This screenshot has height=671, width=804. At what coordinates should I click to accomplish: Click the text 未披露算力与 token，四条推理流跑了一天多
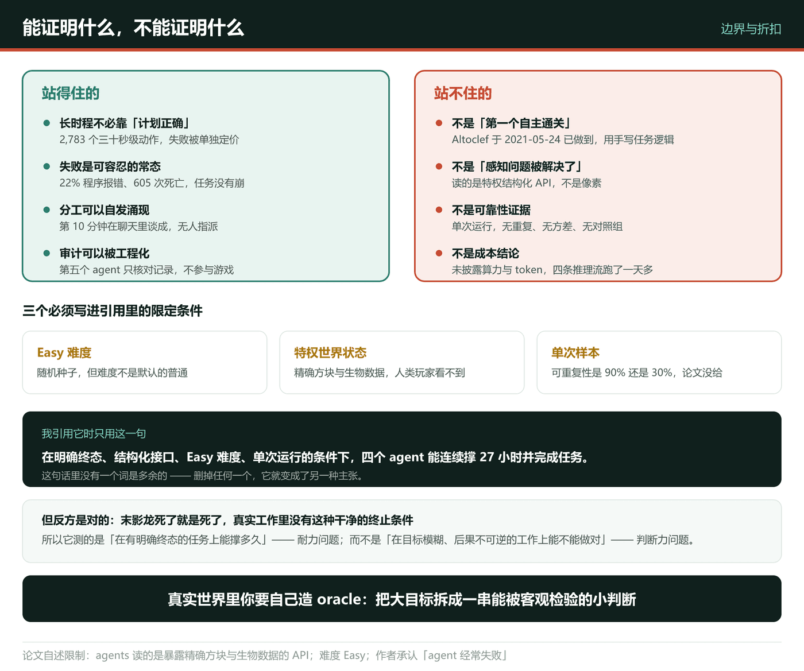552,270
